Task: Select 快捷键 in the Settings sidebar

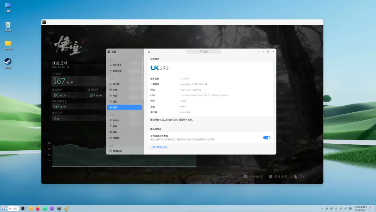Action: (x=124, y=138)
